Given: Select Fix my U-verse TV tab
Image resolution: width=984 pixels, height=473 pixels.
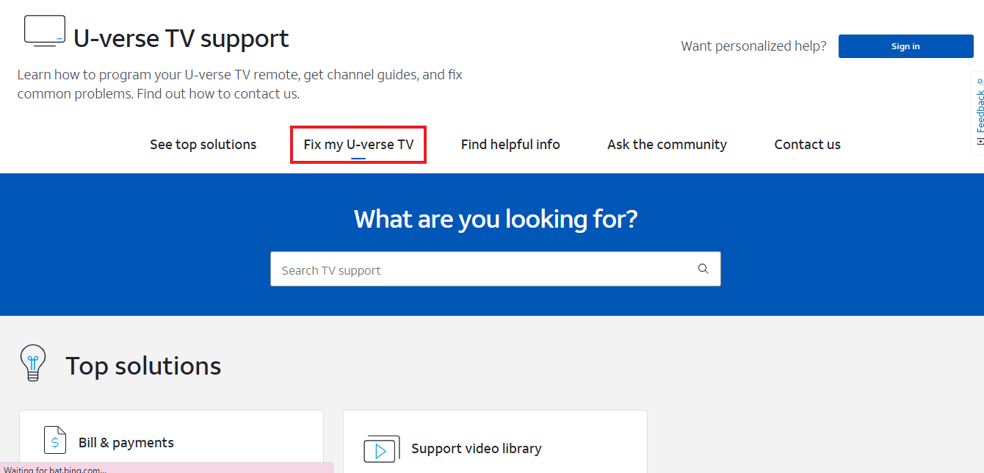Looking at the screenshot, I should (x=358, y=145).
